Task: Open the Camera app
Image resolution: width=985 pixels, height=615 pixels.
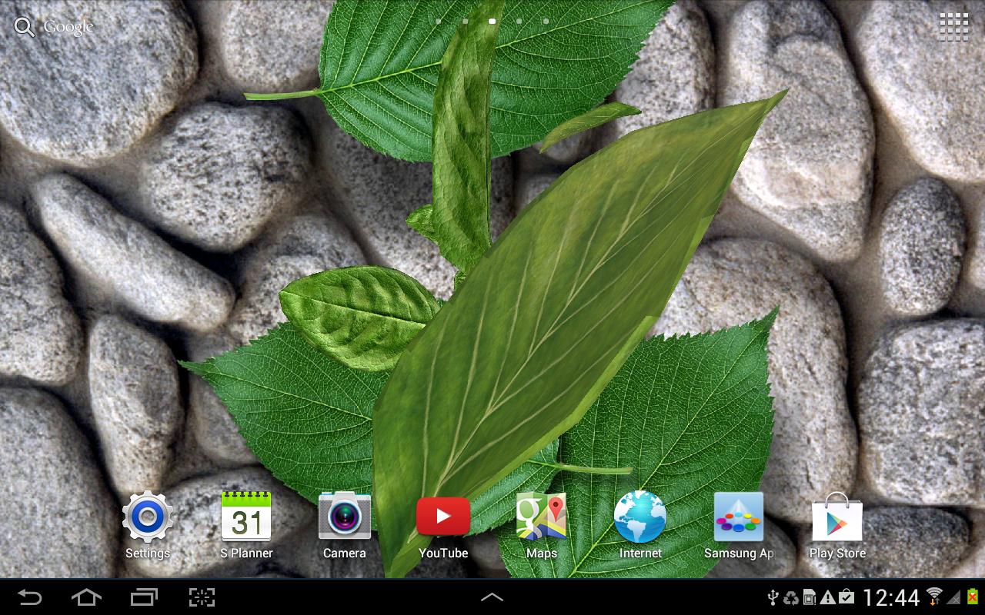Action: point(344,525)
